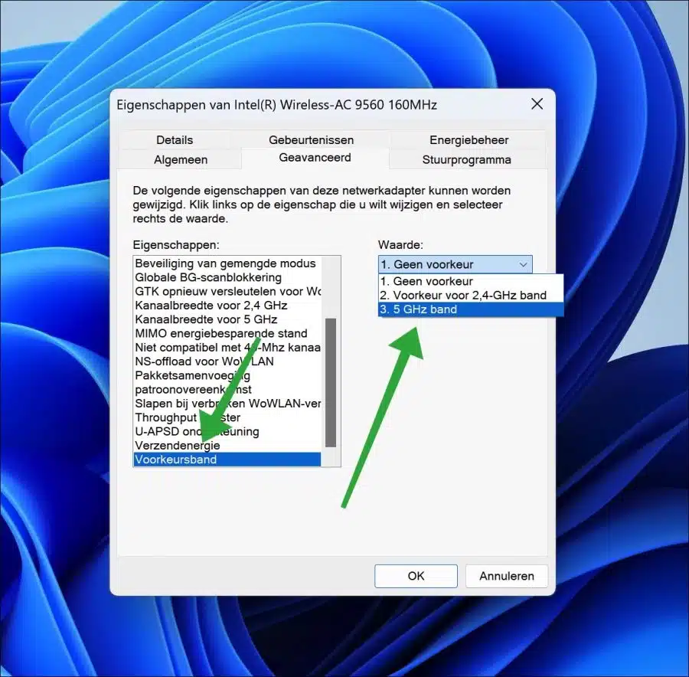Select 'Beveiliging van gemengde modus' property

pyautogui.click(x=227, y=263)
